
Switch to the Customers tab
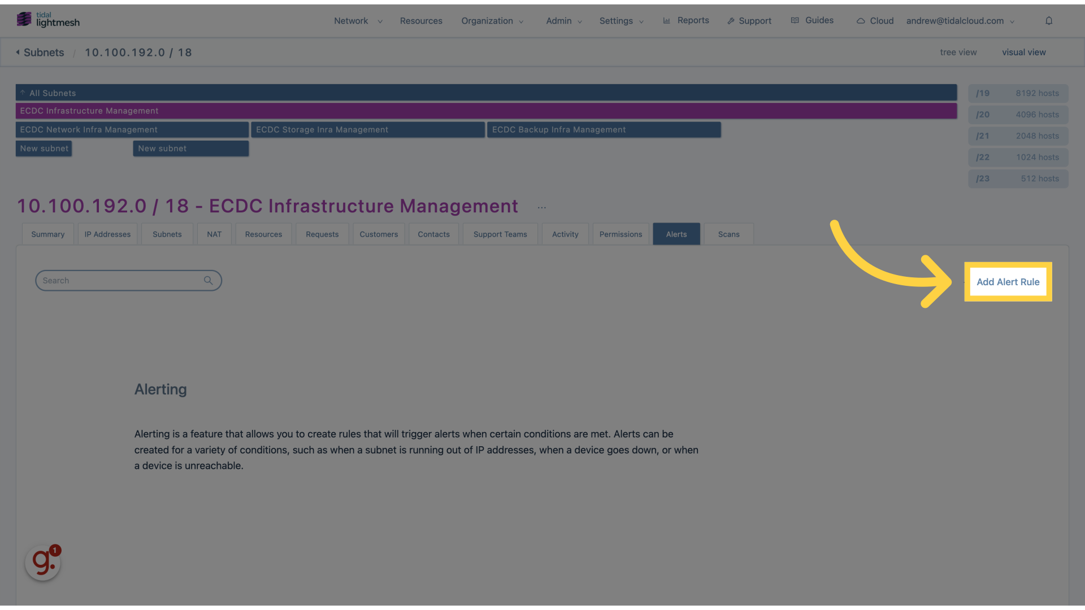click(x=379, y=234)
